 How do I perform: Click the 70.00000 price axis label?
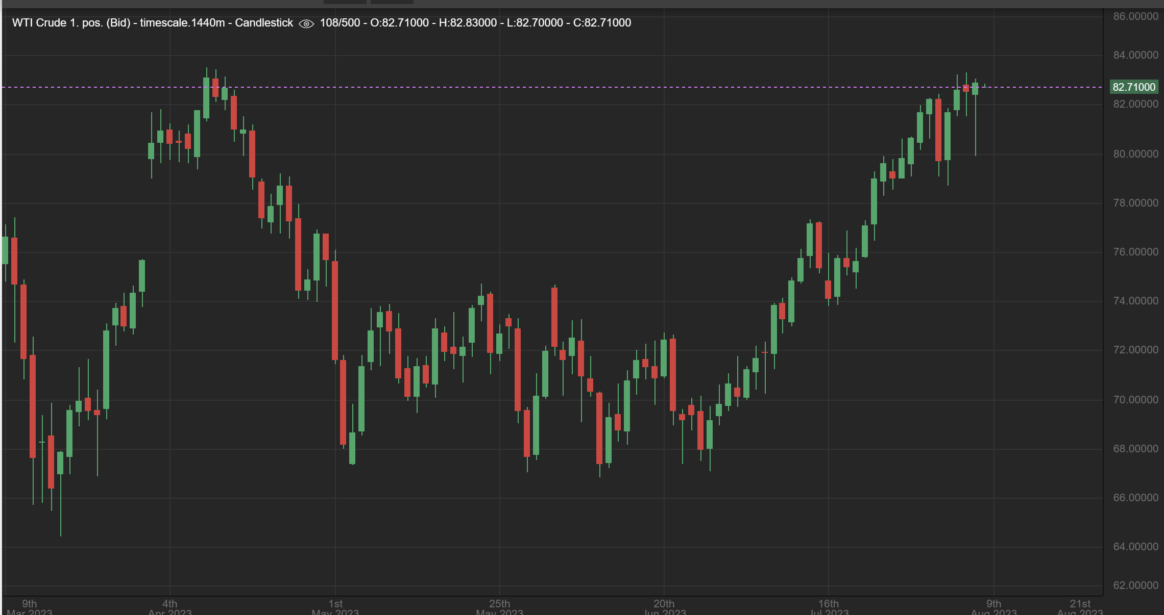pos(1135,400)
